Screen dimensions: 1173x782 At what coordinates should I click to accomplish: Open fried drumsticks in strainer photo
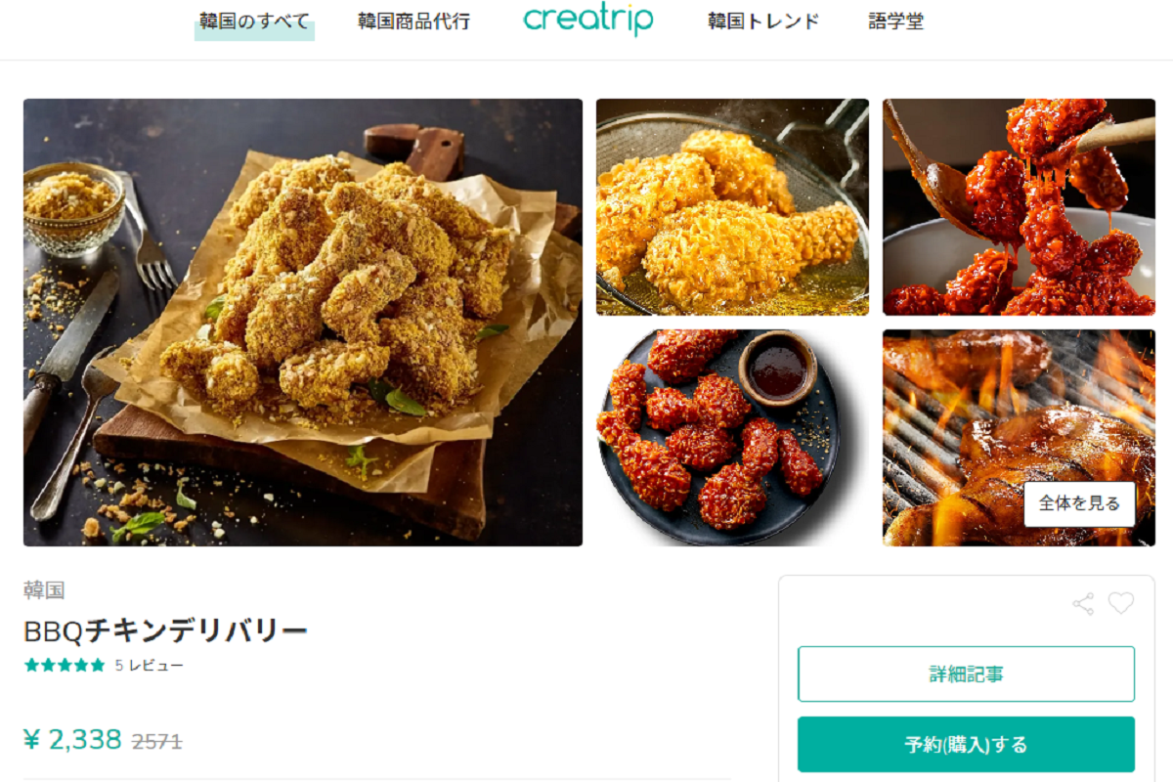point(732,207)
